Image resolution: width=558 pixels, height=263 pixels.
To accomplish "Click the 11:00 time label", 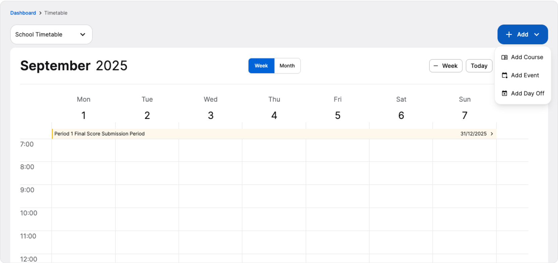I will click(x=28, y=236).
